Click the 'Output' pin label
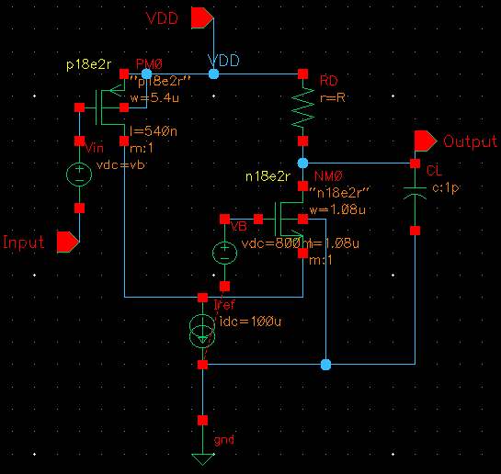 (x=471, y=141)
